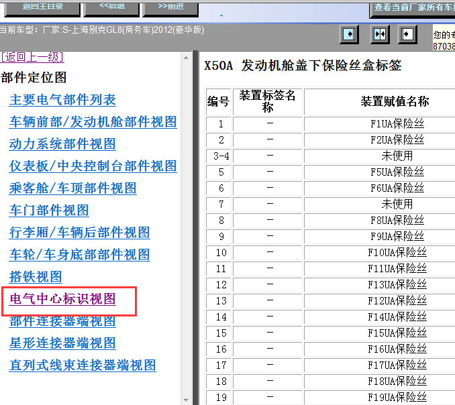Open 直列式线束连接器端视图 link

[83, 365]
